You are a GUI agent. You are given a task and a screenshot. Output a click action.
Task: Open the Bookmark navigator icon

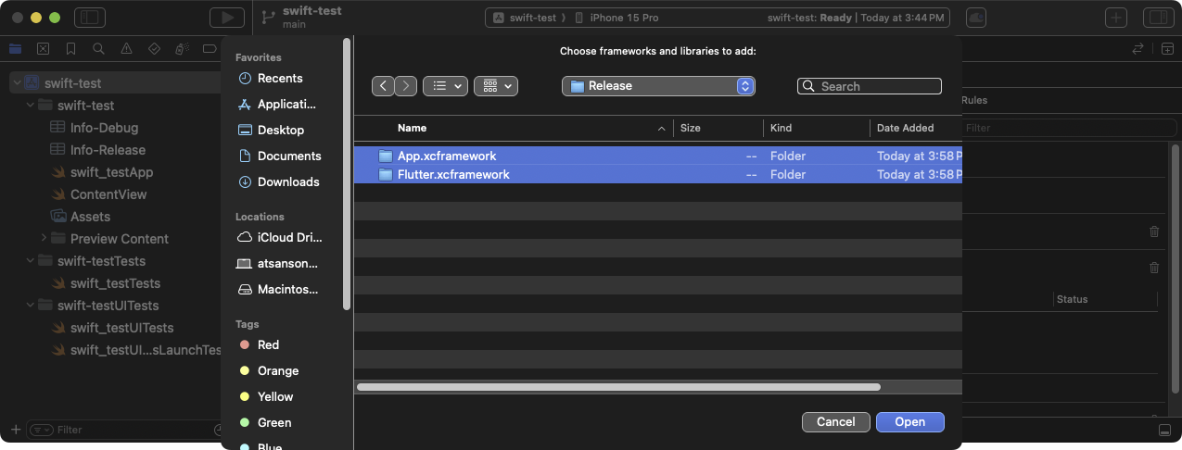(70, 48)
